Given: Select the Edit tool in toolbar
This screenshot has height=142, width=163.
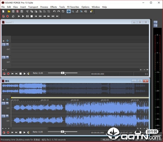Looking at the screenshot, I should coord(69,11).
